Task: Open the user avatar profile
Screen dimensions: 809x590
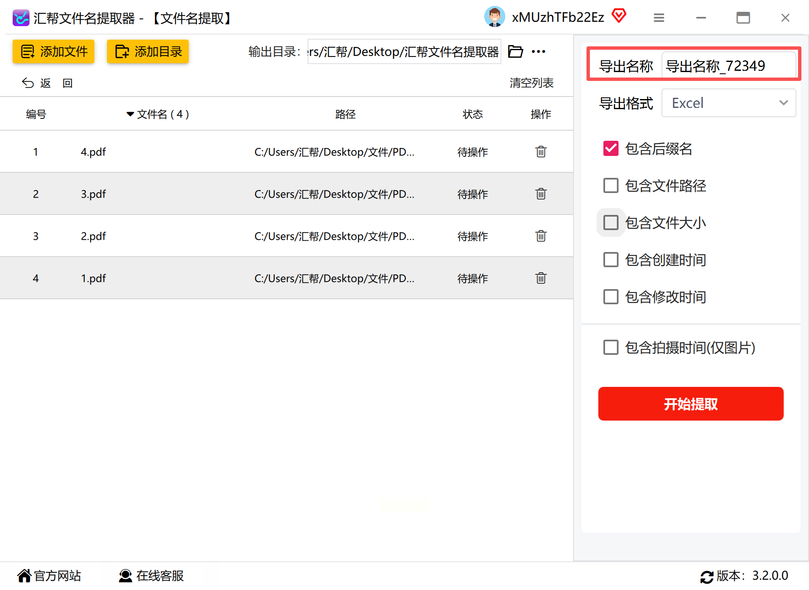Action: tap(495, 17)
